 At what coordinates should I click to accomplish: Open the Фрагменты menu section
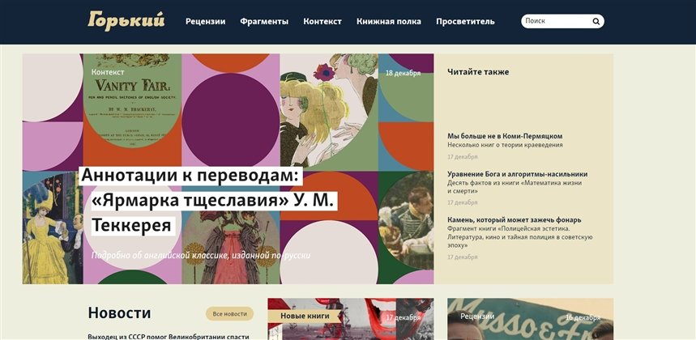click(x=264, y=21)
